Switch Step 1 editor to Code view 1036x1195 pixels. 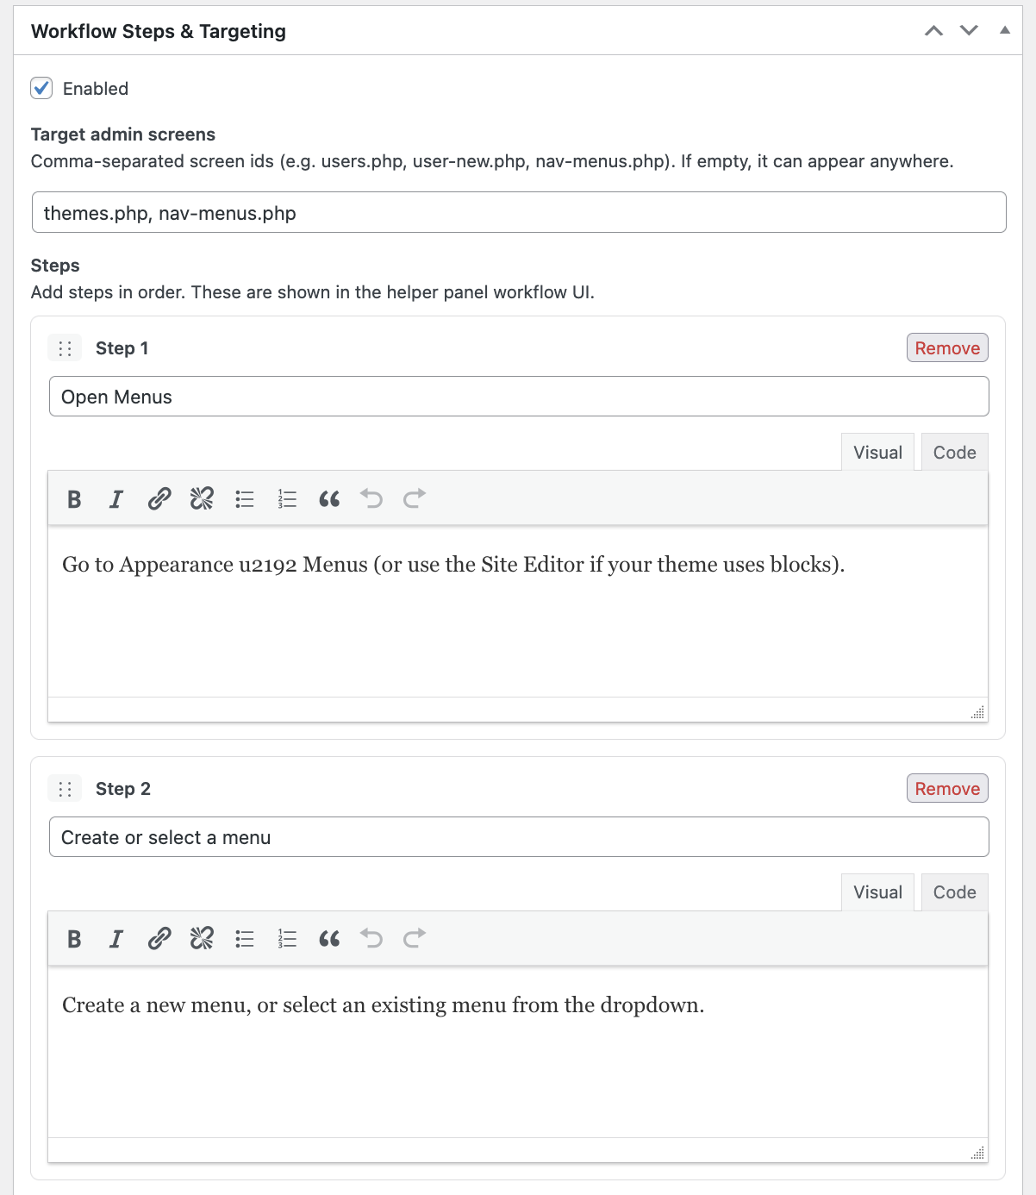tap(953, 451)
